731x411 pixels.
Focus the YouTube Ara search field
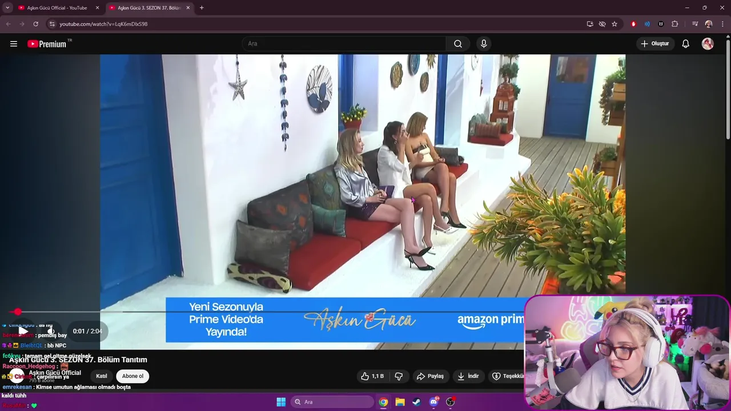pyautogui.click(x=344, y=44)
